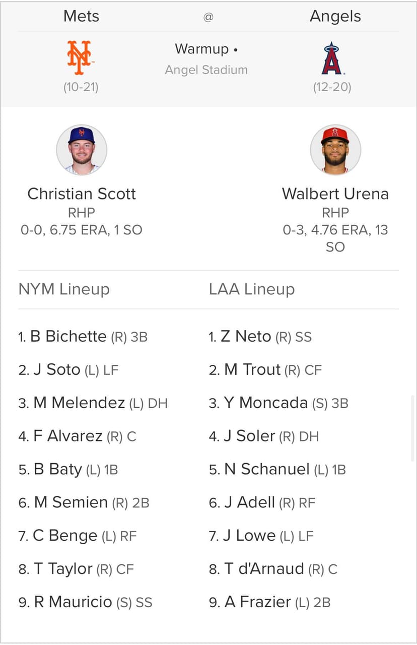This screenshot has width=417, height=645.
Task: Select the NYM Lineup heading
Action: [x=64, y=289]
